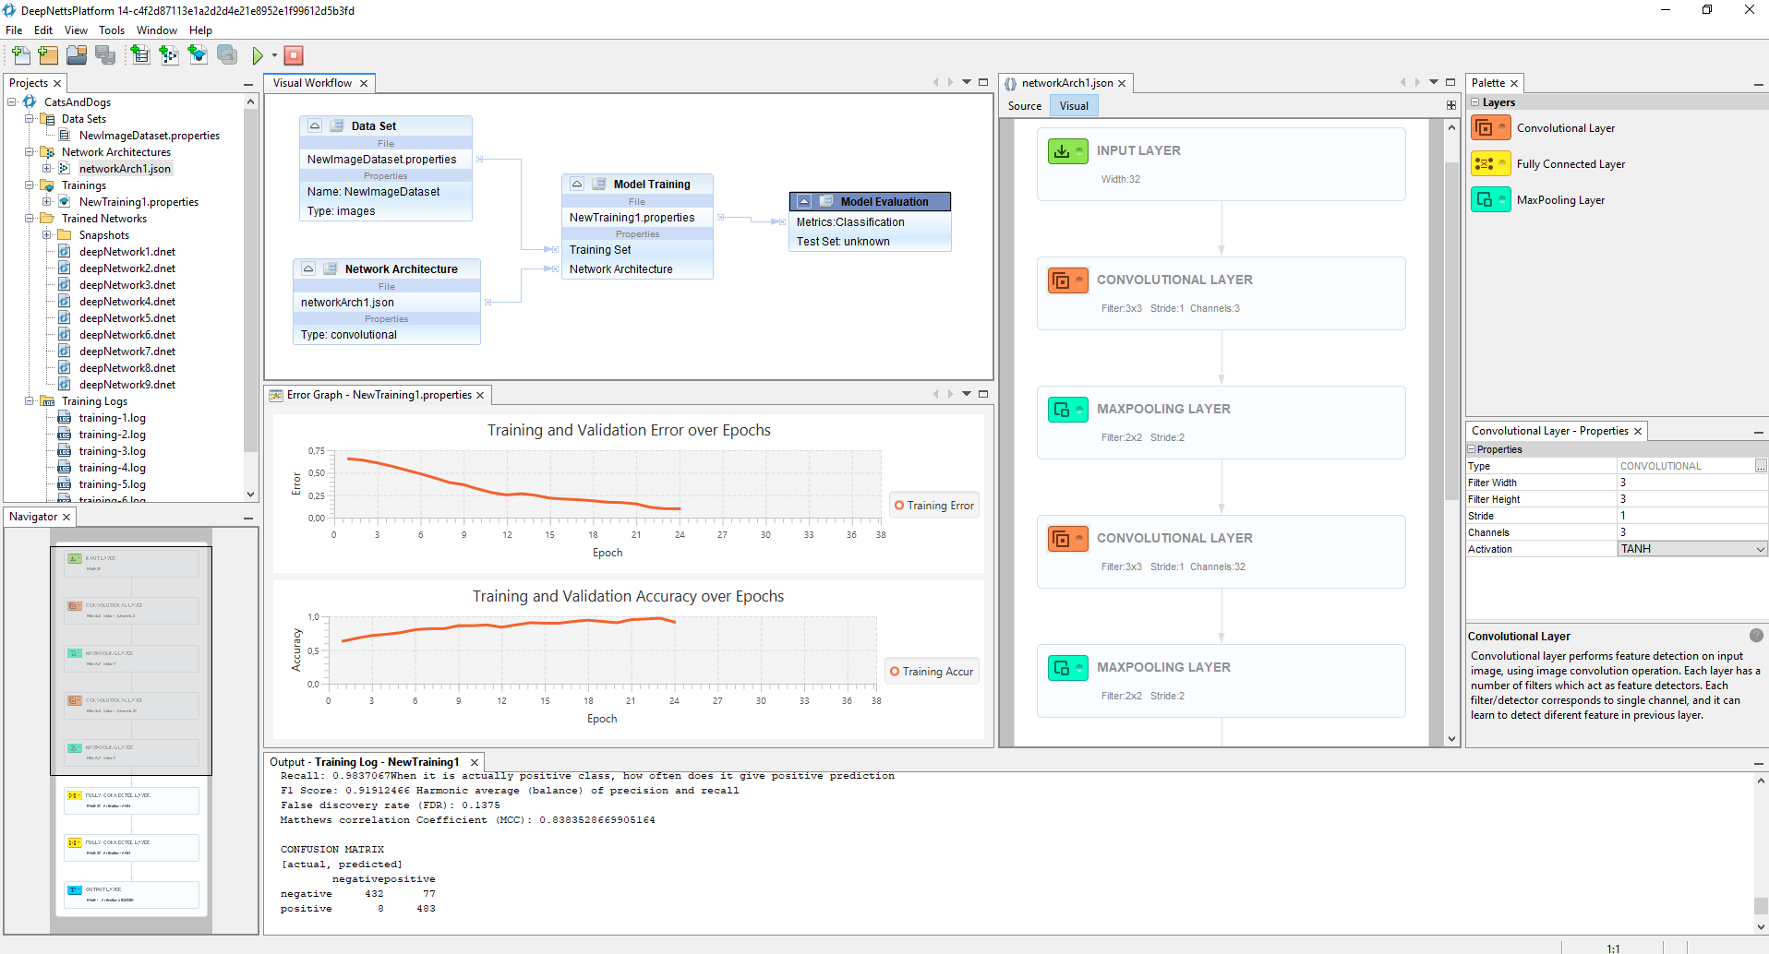Open the Activation TANH dropdown
Screen dimensions: 1769x954
1760,550
